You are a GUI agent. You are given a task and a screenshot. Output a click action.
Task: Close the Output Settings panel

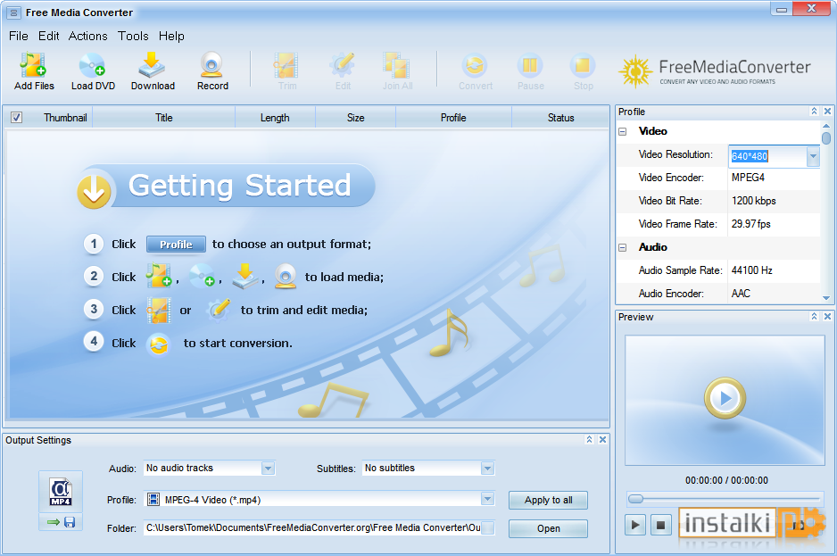(602, 439)
